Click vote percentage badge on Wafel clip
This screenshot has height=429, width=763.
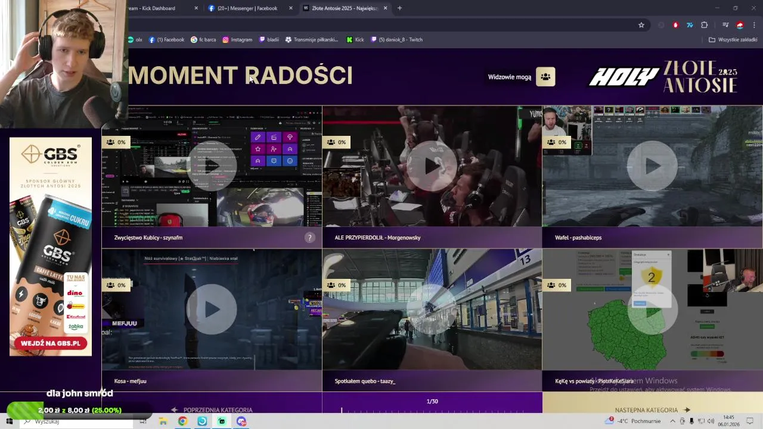pos(557,142)
